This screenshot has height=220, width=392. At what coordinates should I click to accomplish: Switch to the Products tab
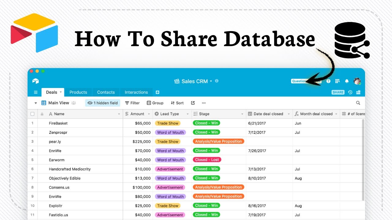78,92
